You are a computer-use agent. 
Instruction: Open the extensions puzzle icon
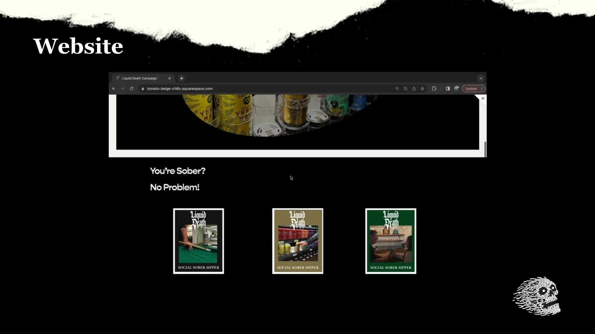[x=434, y=89]
